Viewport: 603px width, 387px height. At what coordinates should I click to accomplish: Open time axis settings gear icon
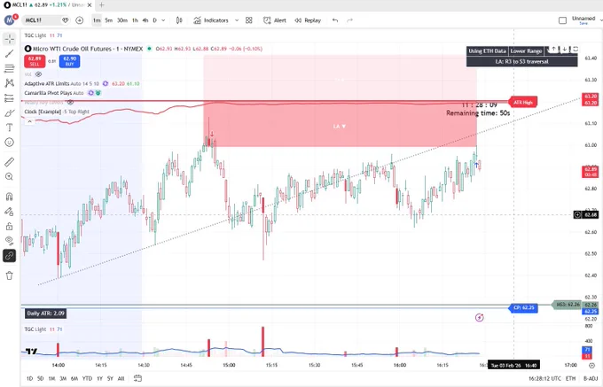tap(591, 365)
